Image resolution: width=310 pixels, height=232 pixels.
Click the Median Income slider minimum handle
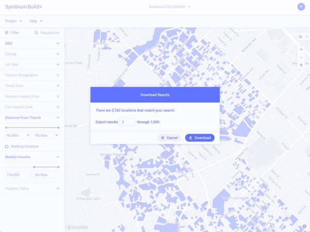click(x=34, y=167)
